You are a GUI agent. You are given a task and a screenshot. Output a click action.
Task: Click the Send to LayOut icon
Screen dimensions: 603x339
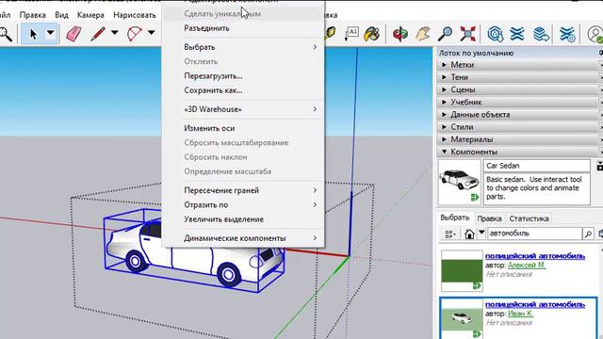(541, 34)
